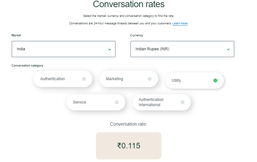
Task: Open the Learn more link
Action: [180, 23]
